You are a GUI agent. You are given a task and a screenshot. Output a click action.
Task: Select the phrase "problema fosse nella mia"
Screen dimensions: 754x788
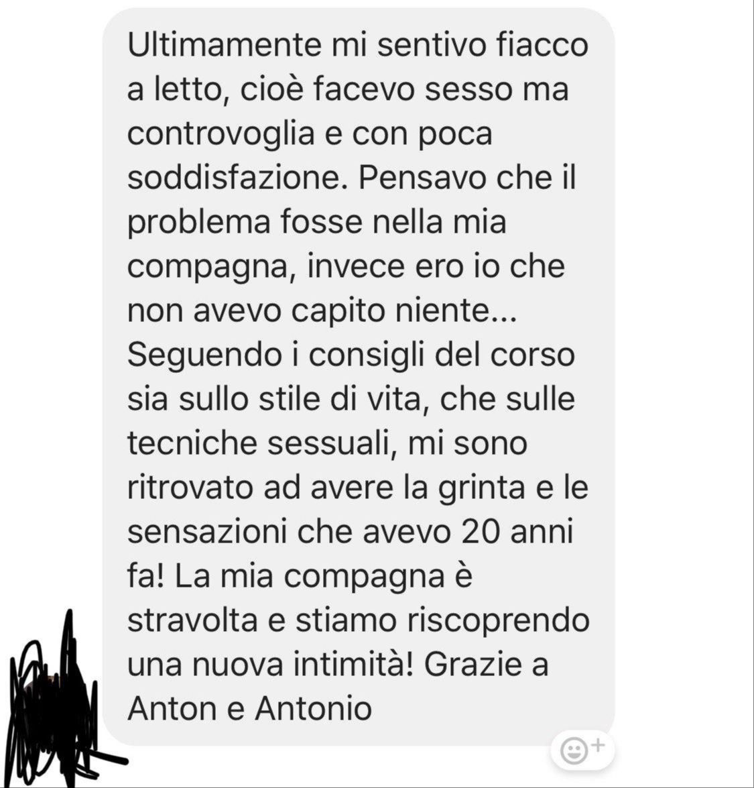[316, 221]
